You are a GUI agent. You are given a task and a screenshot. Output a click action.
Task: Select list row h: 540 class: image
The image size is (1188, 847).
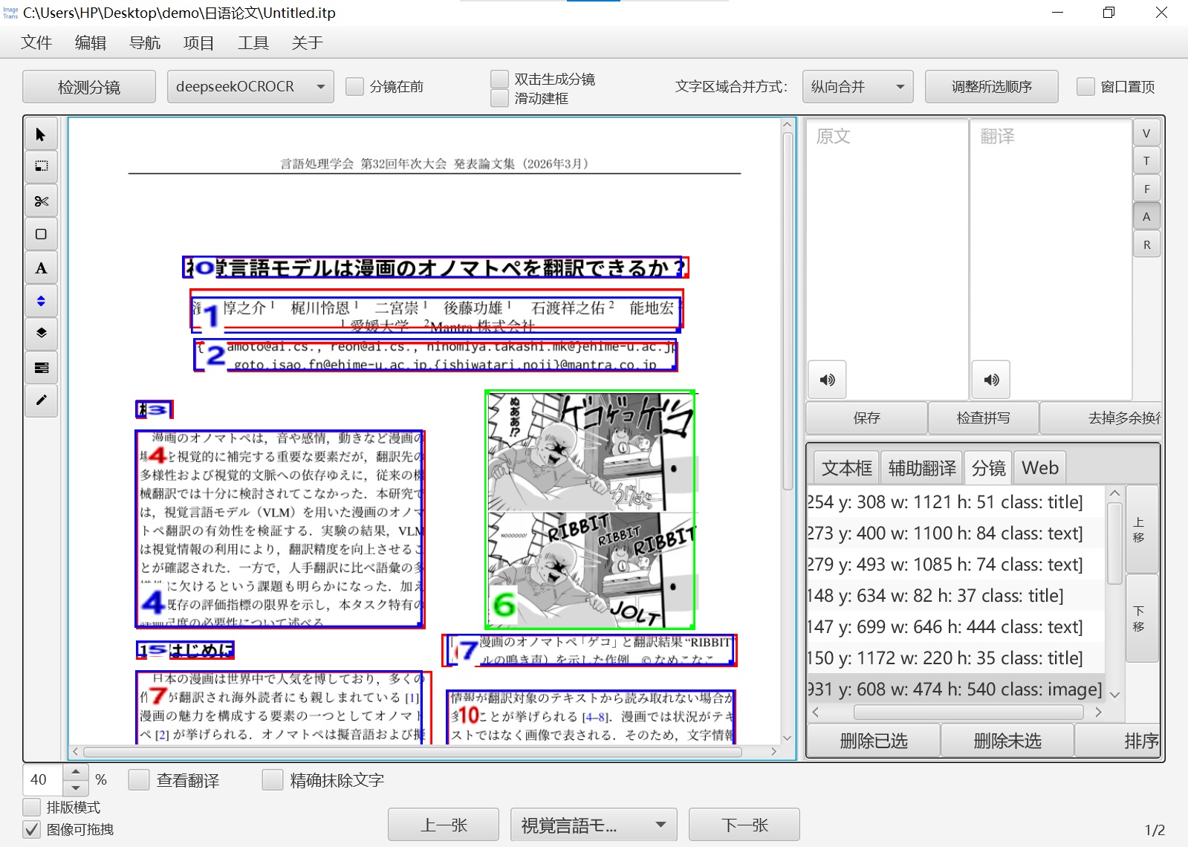coord(956,689)
